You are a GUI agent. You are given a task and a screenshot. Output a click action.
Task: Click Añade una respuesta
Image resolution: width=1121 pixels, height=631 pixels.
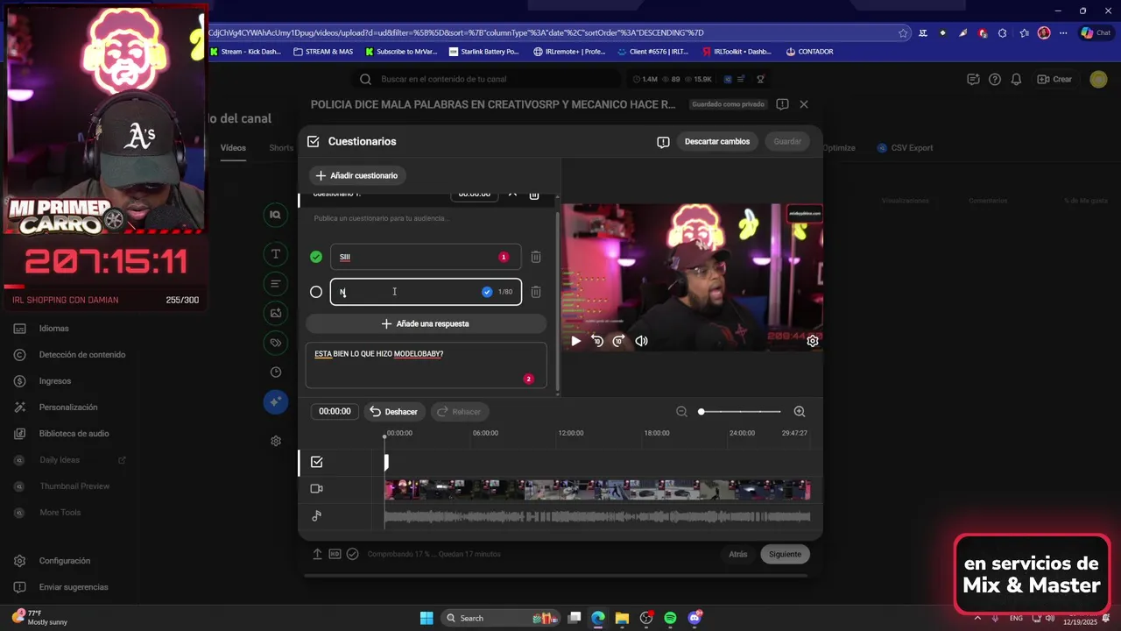coord(426,323)
